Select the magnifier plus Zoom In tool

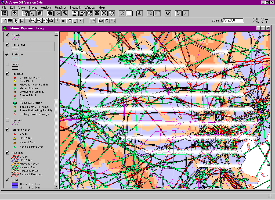pyautogui.click(x=34, y=21)
